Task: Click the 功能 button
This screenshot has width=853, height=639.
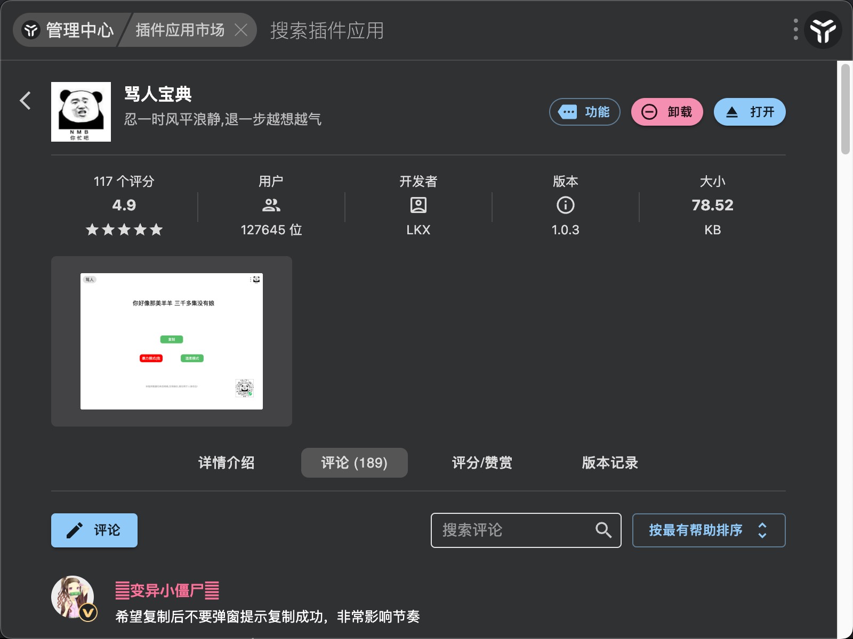Action: 585,112
